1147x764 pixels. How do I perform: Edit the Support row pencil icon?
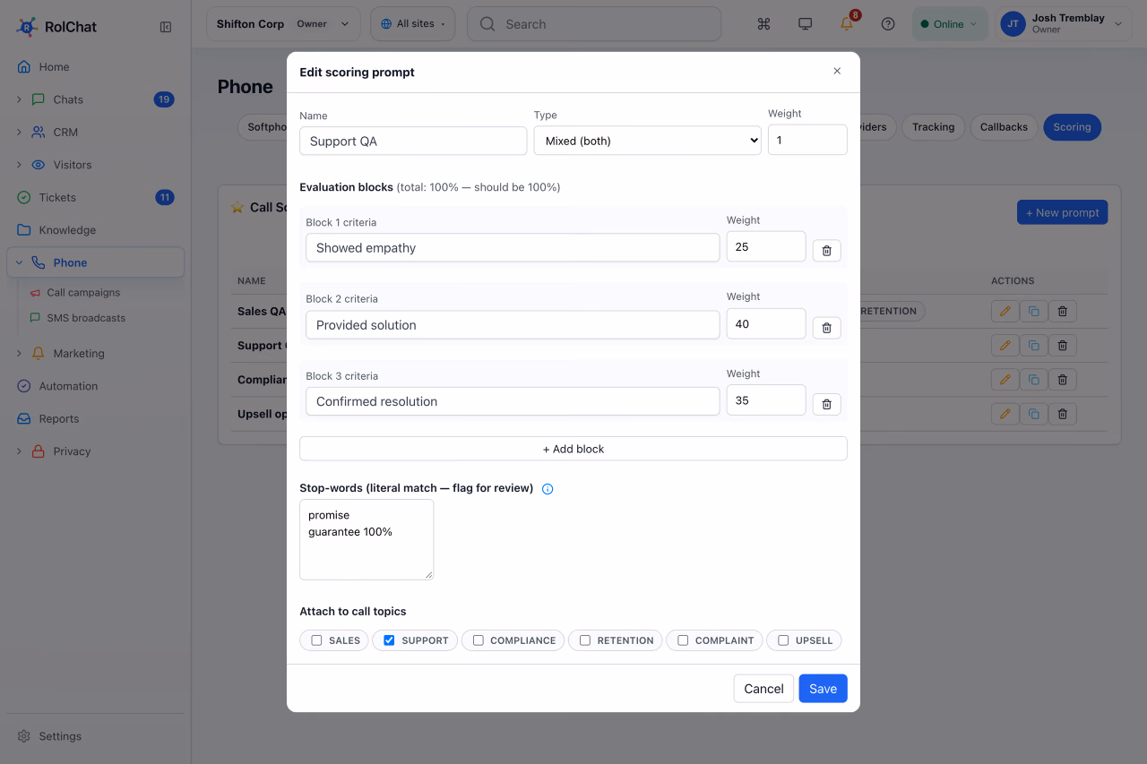1005,345
